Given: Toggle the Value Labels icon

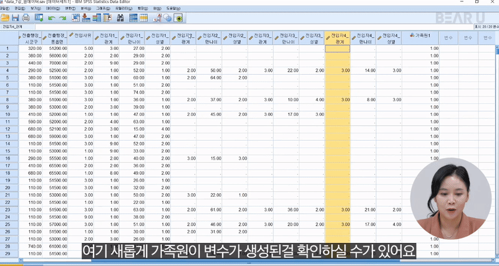Looking at the screenshot, I should pyautogui.click(x=157, y=18).
